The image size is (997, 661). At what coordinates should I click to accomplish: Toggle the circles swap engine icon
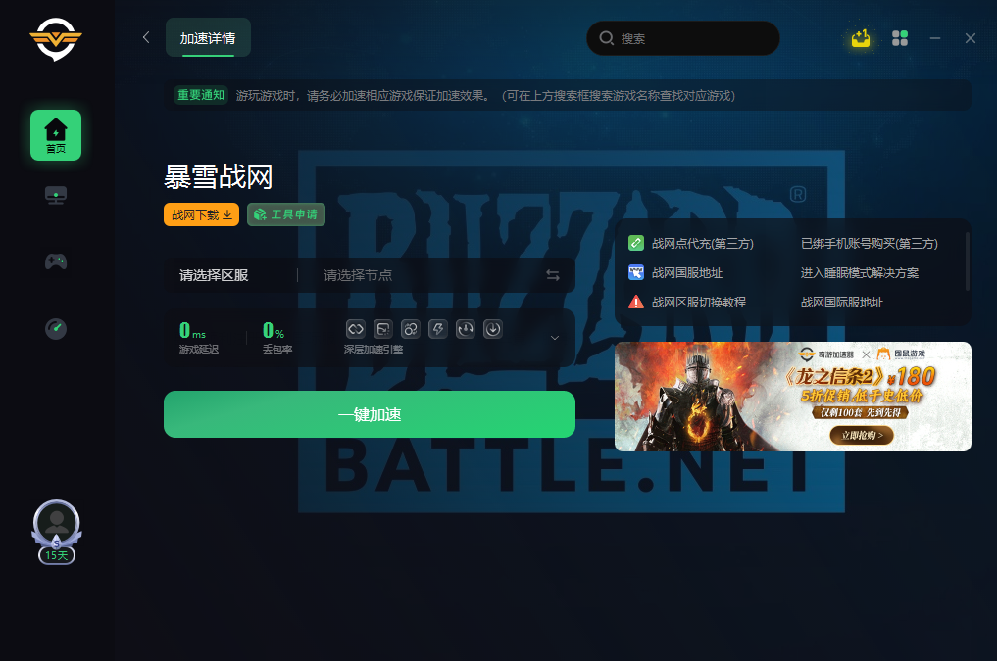[x=411, y=329]
